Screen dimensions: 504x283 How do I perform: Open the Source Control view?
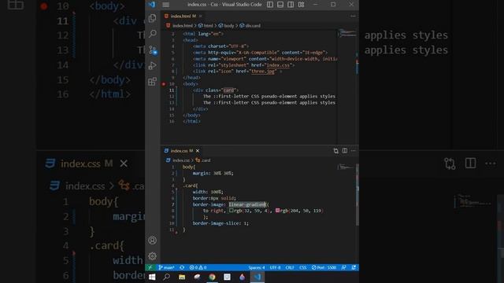click(152, 50)
